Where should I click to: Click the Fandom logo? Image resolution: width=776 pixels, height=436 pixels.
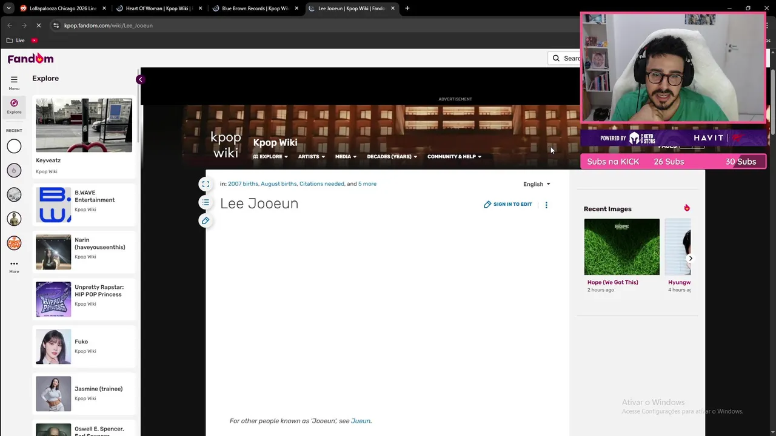point(30,58)
